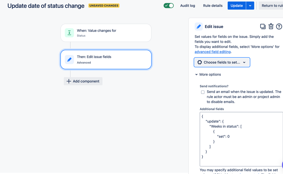Check the Send an email notification checkbox
The height and width of the screenshot is (174, 283).
tap(203, 92)
